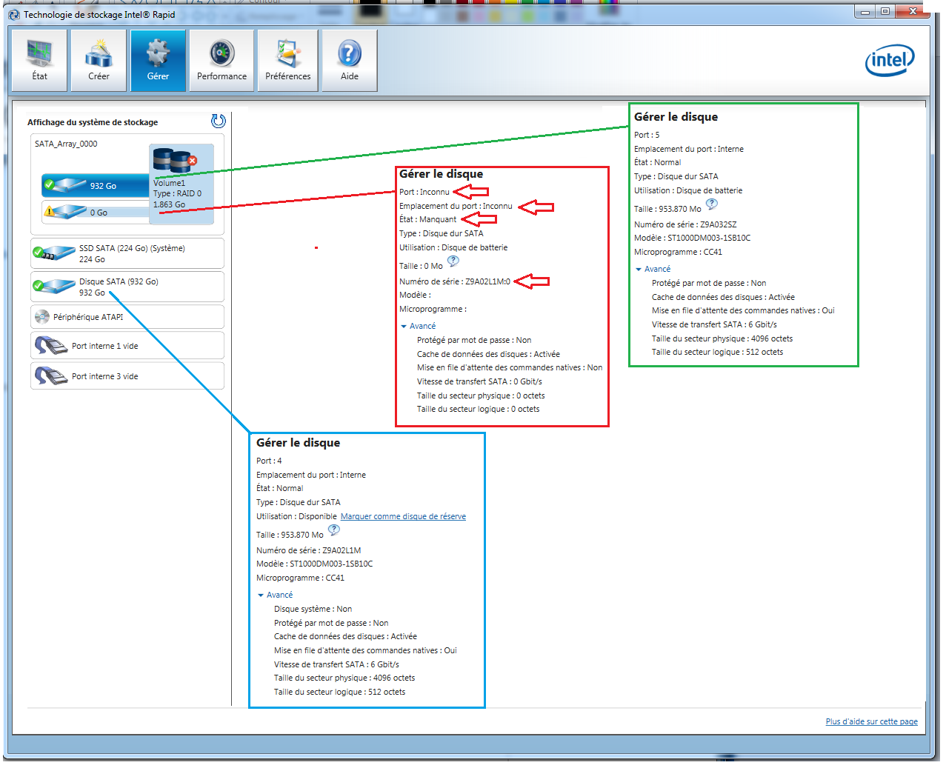The image size is (946, 771).
Task: Open the État status tab
Action: click(39, 61)
